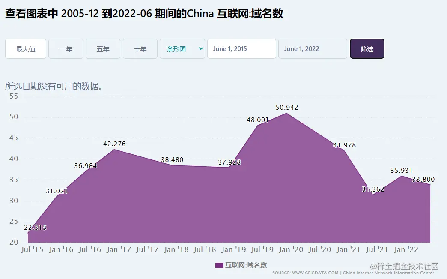Click the x-axis label Jan '16
The width and height of the screenshot is (447, 279).
tap(61, 249)
